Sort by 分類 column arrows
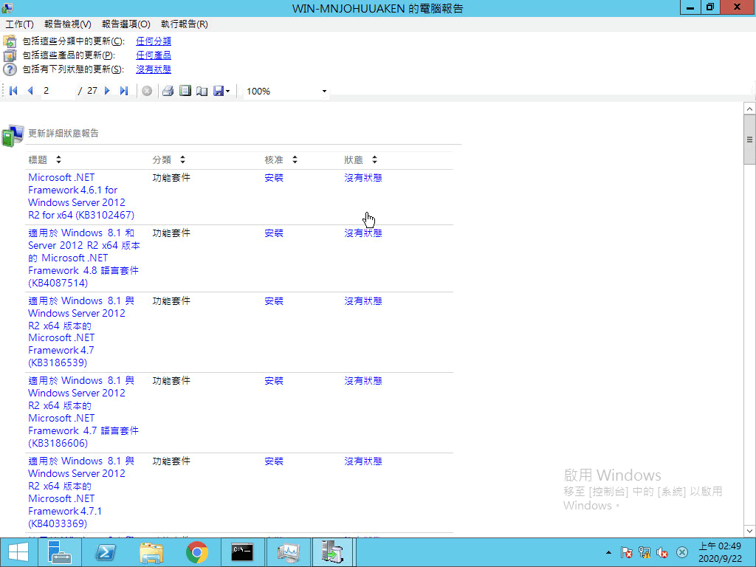Screen dimensions: 756x567 coord(182,159)
